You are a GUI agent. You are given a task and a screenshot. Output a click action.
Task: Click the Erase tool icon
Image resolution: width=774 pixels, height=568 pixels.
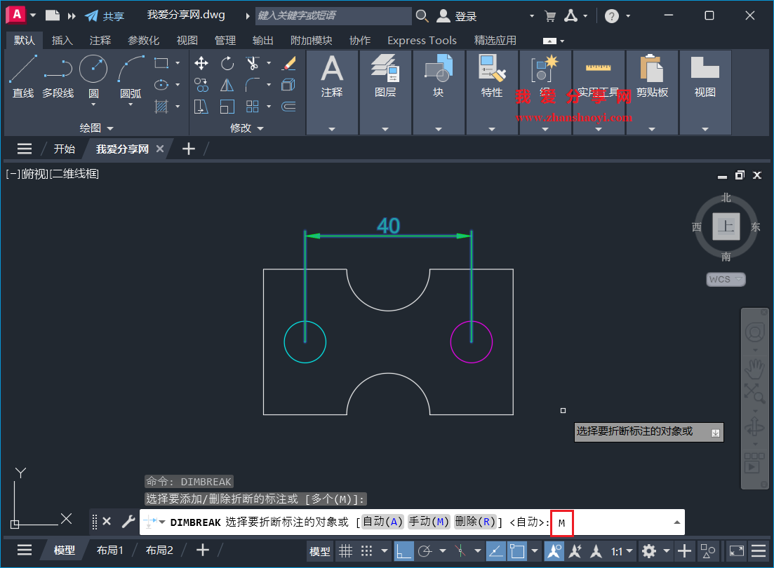coord(288,63)
